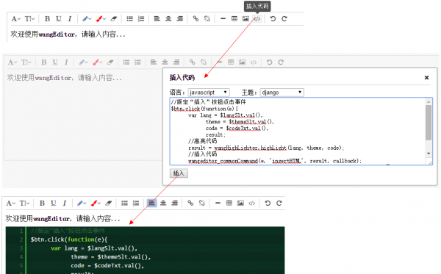Open the font family dropdown in top toolbar

point(15,19)
